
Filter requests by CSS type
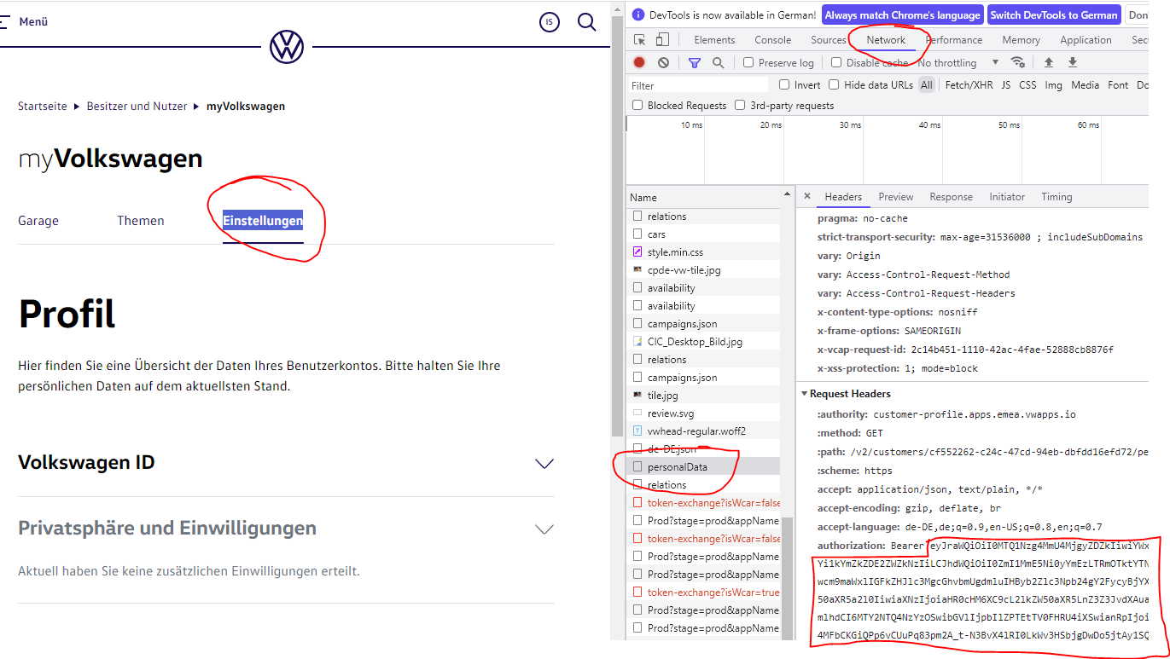(1027, 85)
